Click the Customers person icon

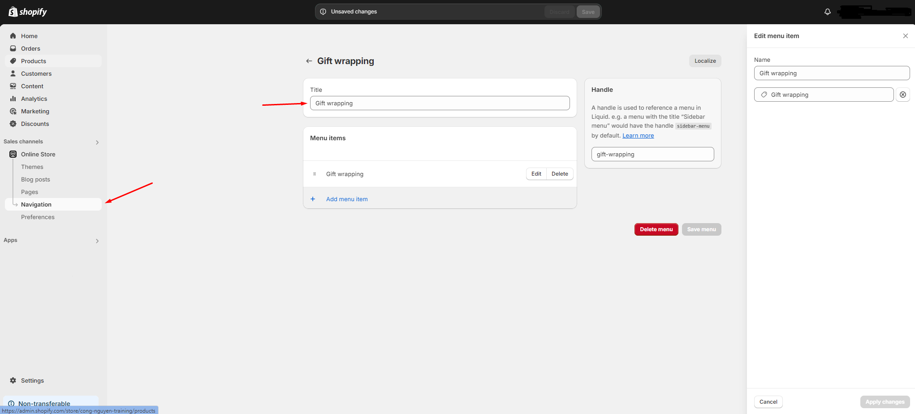13,73
